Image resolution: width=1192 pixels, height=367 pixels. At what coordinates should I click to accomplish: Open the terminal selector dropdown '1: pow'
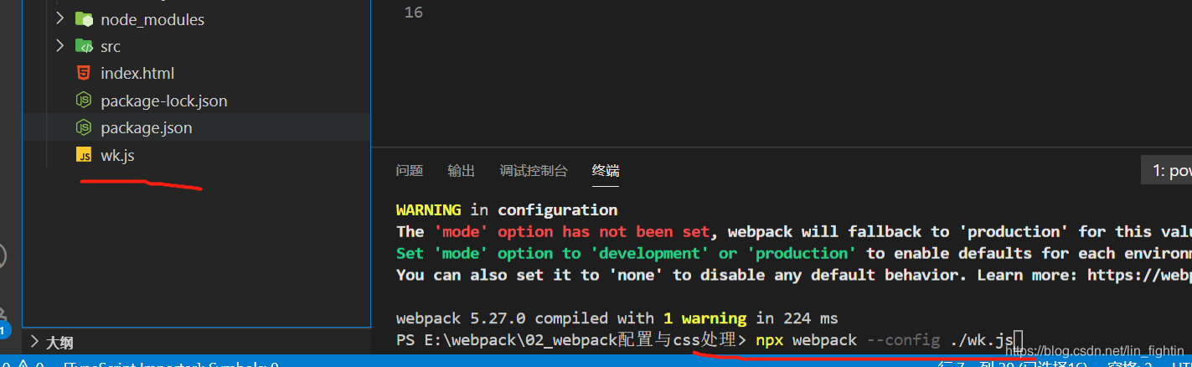[x=1166, y=171]
